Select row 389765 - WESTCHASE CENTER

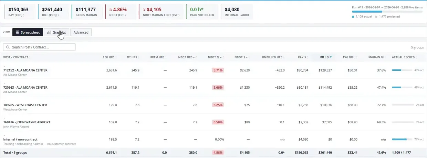tap(213, 105)
